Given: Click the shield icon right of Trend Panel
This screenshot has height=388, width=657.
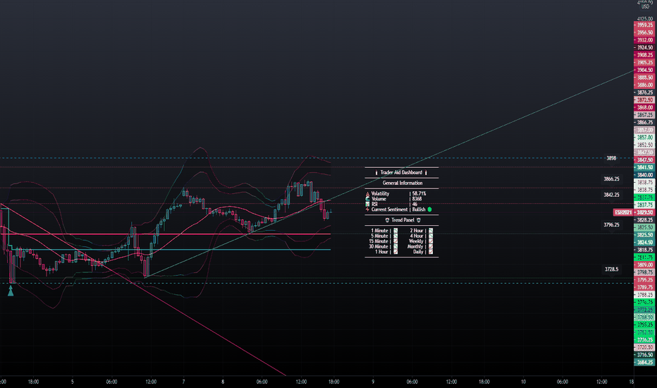Looking at the screenshot, I should pos(419,220).
